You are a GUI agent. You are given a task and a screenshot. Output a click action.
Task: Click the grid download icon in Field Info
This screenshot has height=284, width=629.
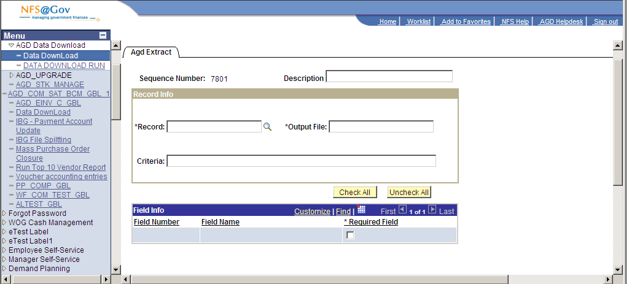[361, 210]
